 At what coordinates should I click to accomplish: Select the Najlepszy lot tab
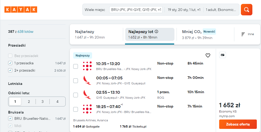[150, 34]
